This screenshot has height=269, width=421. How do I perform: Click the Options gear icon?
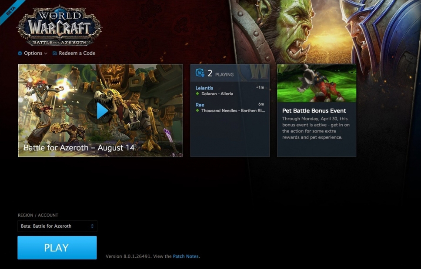[20, 53]
